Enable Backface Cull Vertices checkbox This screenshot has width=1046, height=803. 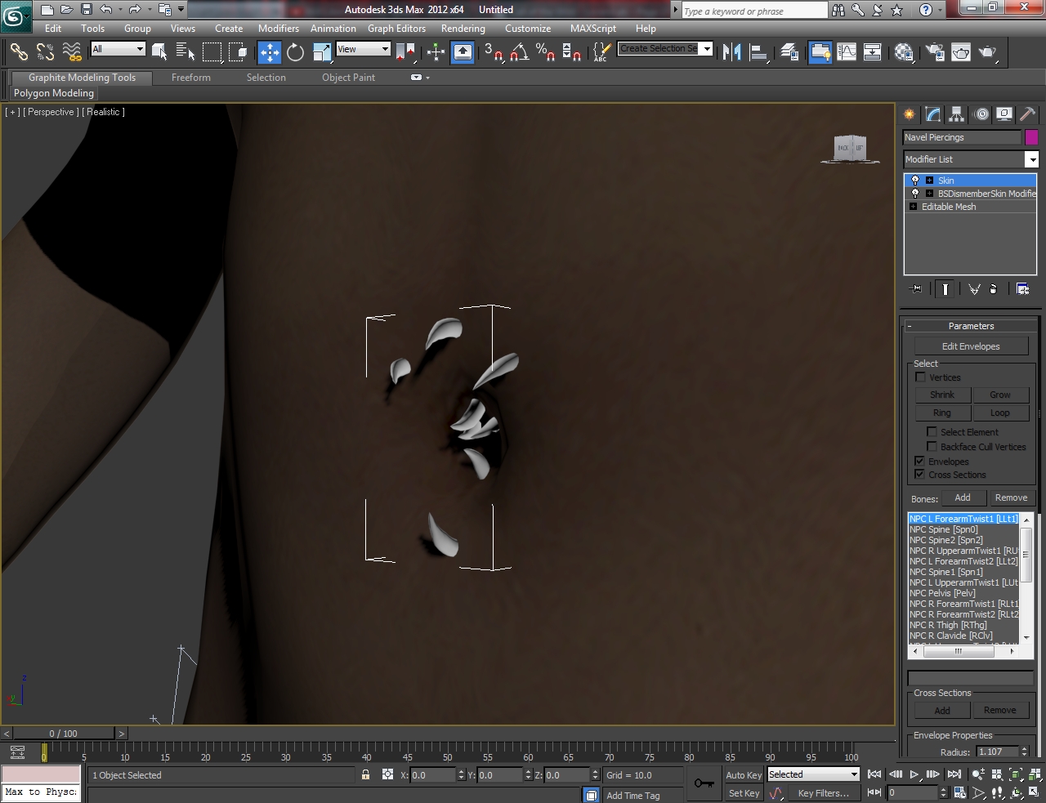pos(932,447)
